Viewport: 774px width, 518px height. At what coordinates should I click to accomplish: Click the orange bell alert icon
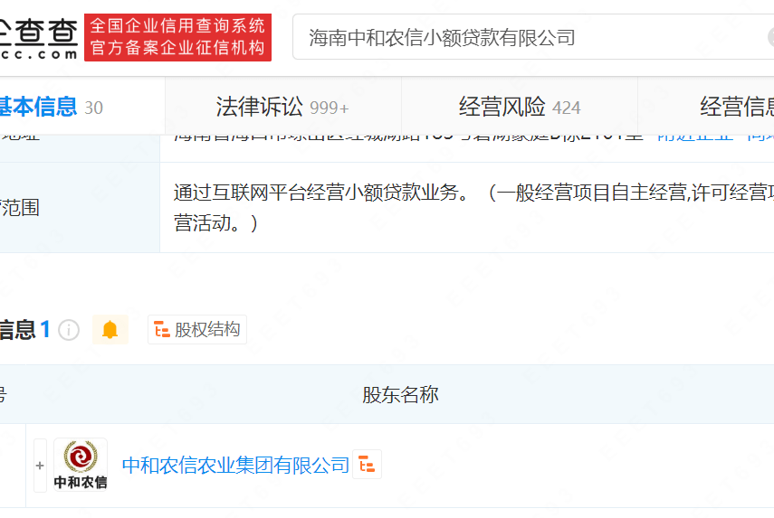click(110, 330)
